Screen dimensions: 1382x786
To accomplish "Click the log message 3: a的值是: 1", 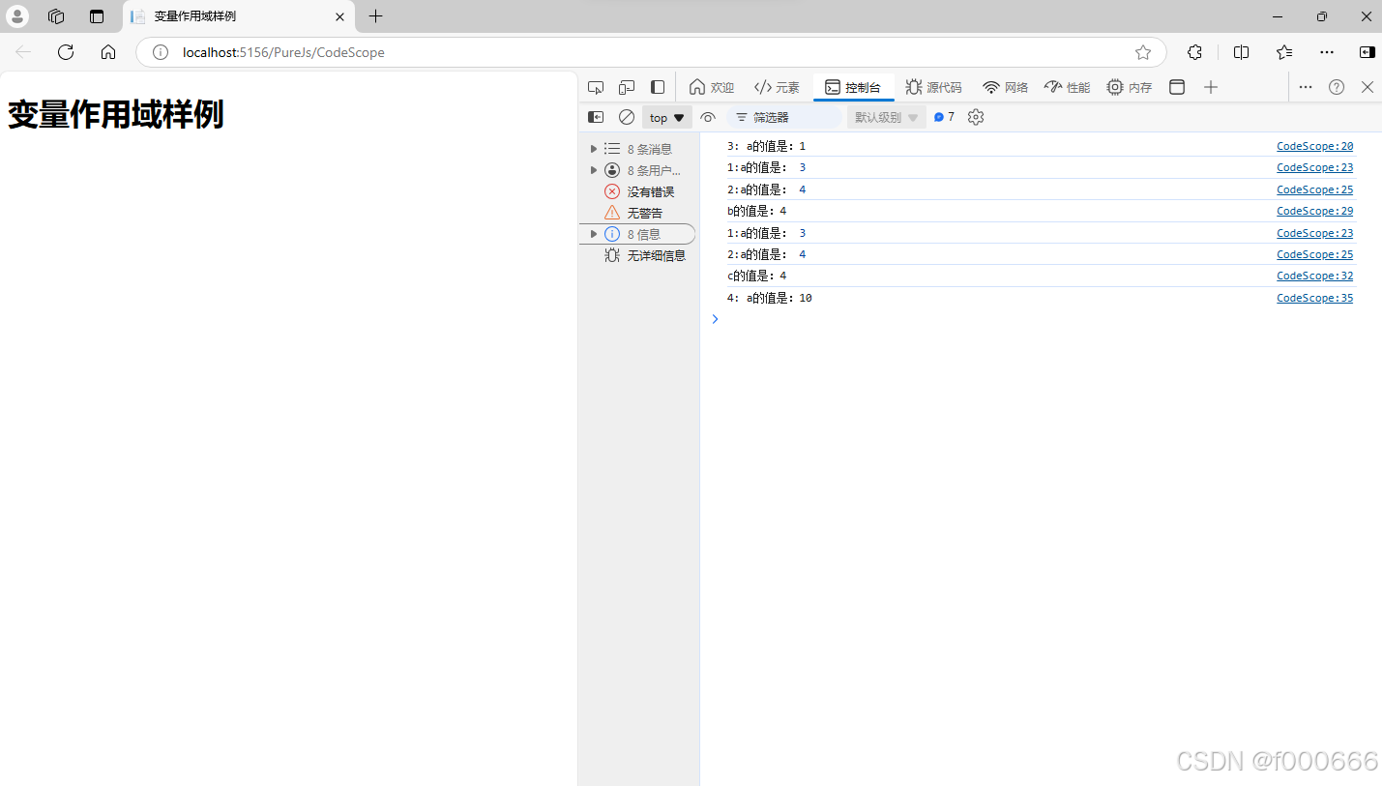I will (766, 146).
